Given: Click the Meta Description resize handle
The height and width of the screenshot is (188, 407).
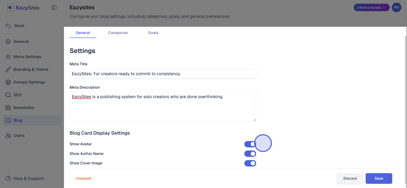Looking at the screenshot, I should pos(254,119).
